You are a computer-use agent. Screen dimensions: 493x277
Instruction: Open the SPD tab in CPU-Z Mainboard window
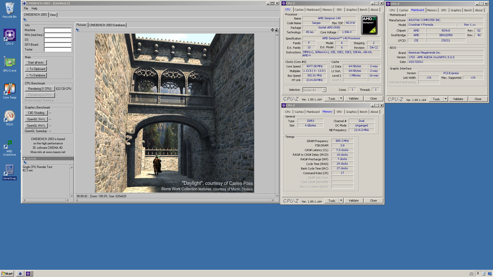point(443,10)
